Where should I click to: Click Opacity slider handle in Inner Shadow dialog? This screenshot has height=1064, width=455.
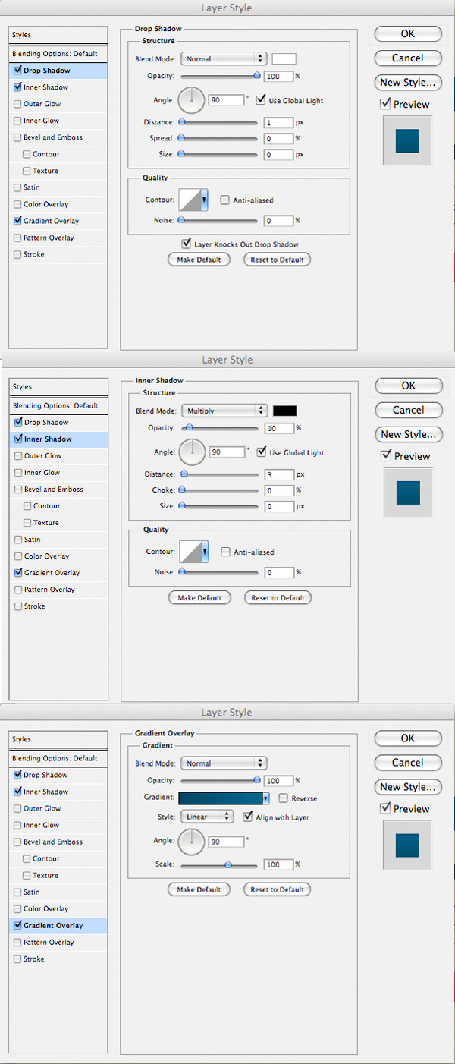[189, 427]
